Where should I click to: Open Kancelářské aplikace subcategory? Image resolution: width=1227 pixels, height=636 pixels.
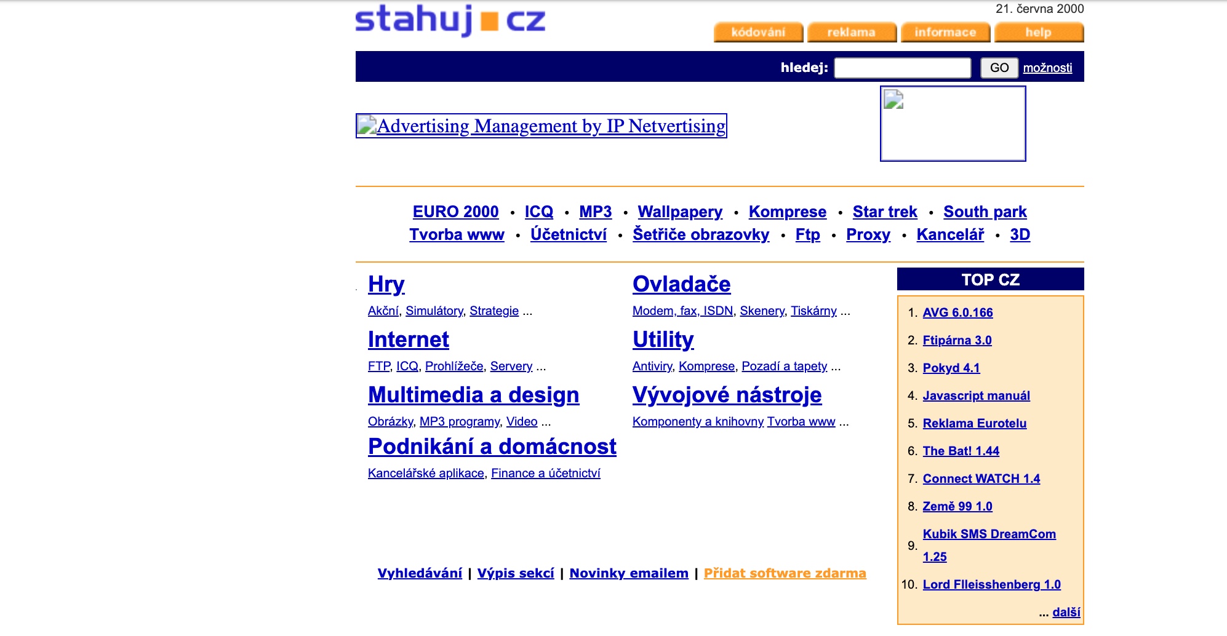click(426, 473)
